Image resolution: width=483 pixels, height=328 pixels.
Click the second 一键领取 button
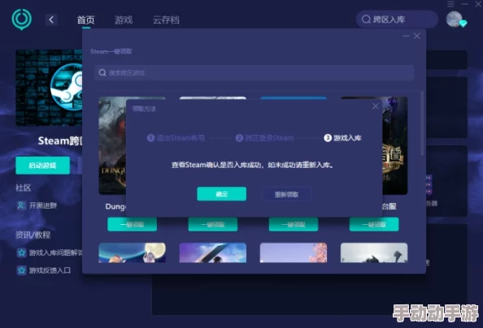pyautogui.click(x=213, y=224)
